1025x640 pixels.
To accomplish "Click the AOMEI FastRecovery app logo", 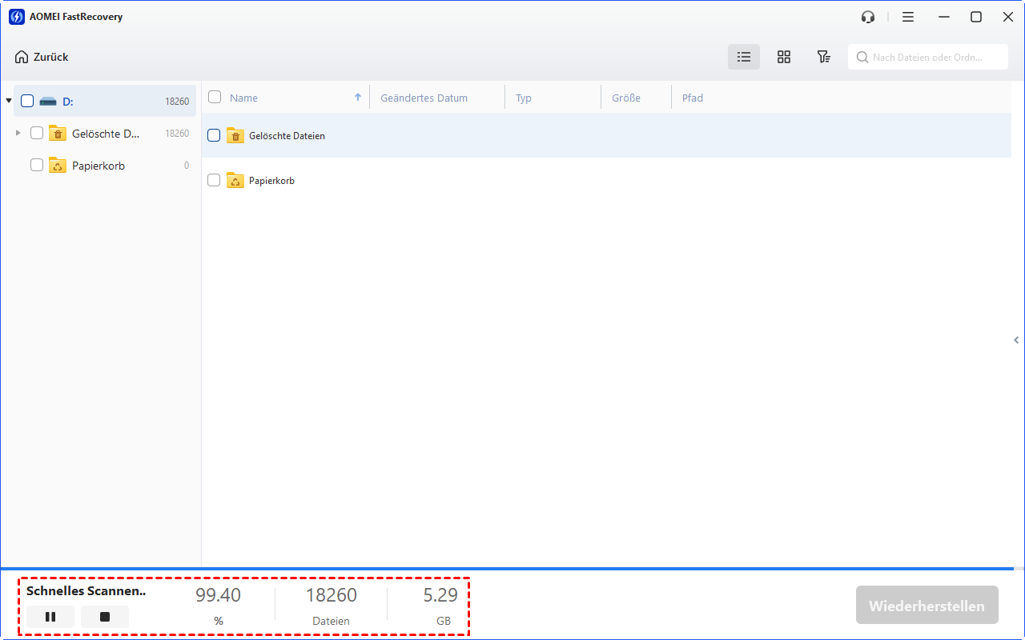I will (x=16, y=17).
